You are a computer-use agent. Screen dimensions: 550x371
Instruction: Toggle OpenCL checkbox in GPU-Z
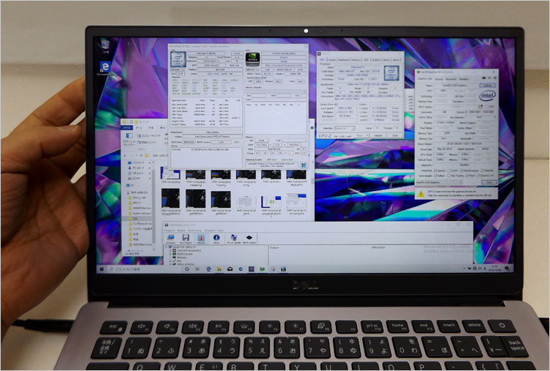coord(436,170)
